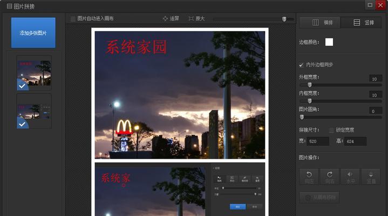The image size is (388, 216).
Task: Adjust the zoom slider handle in top toolbar
Action: pos(284,19)
